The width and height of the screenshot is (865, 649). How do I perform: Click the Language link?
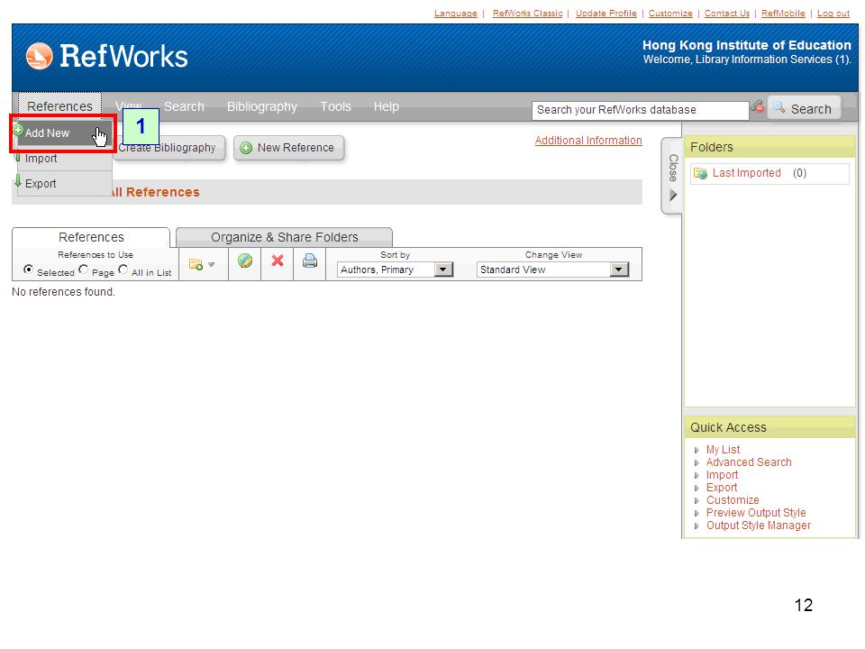[456, 14]
